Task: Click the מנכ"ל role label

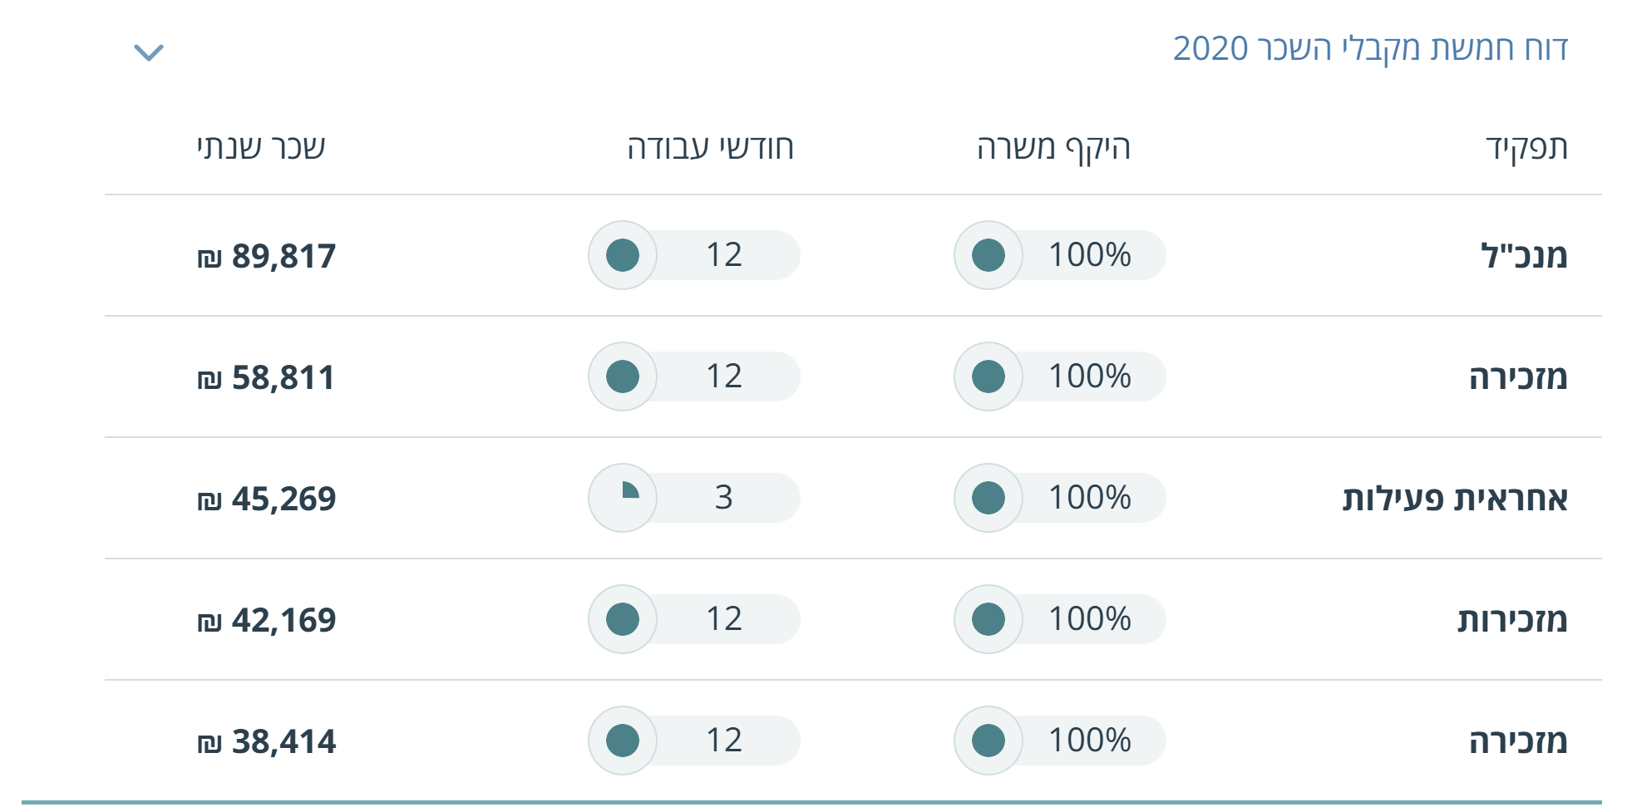Action: point(1524,255)
